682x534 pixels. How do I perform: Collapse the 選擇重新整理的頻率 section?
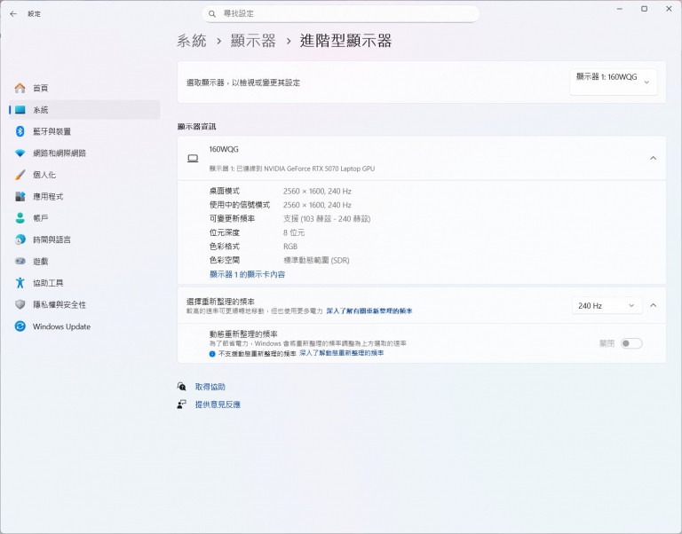tap(653, 305)
